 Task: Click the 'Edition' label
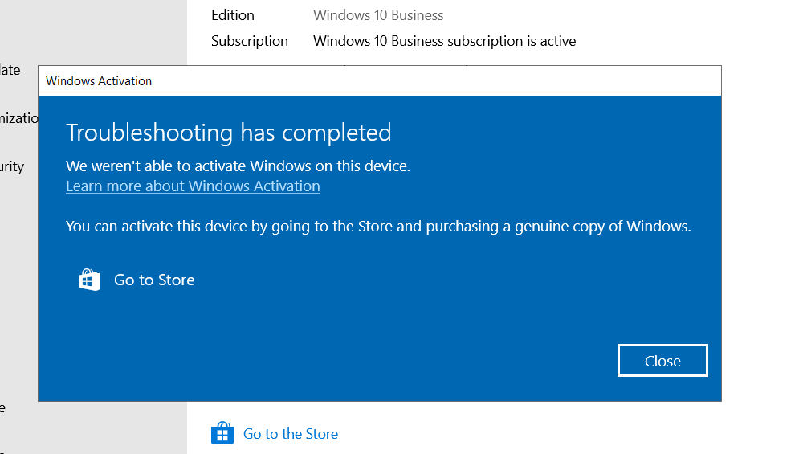[x=233, y=15]
